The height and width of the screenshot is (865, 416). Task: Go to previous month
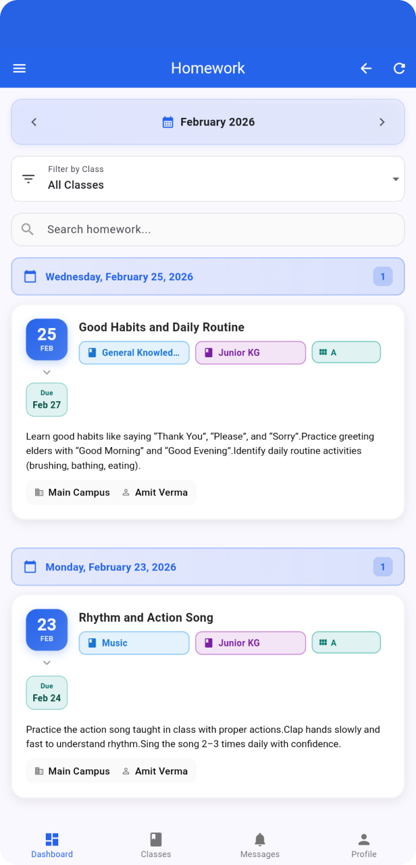[x=34, y=122]
